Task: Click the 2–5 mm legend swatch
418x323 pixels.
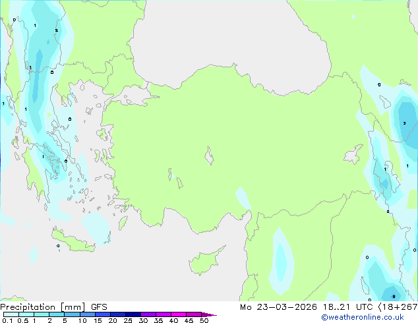Action: 57,314
